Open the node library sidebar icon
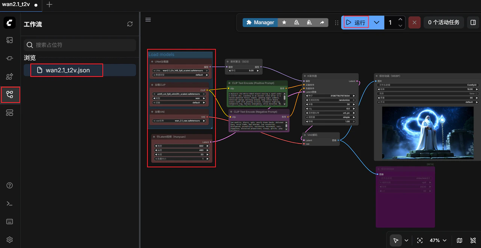 point(10,58)
